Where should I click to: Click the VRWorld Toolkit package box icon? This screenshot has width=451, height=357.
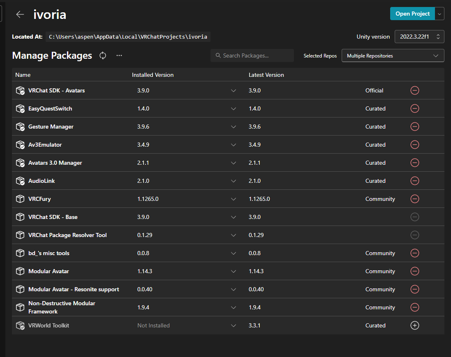tap(20, 325)
